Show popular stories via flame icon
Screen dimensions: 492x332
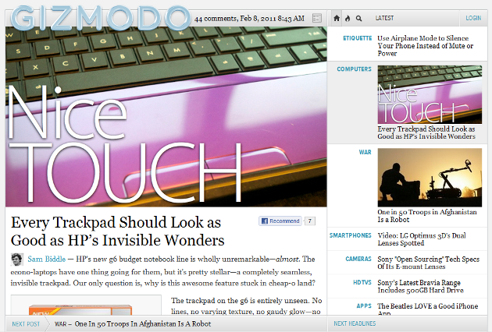click(x=348, y=18)
